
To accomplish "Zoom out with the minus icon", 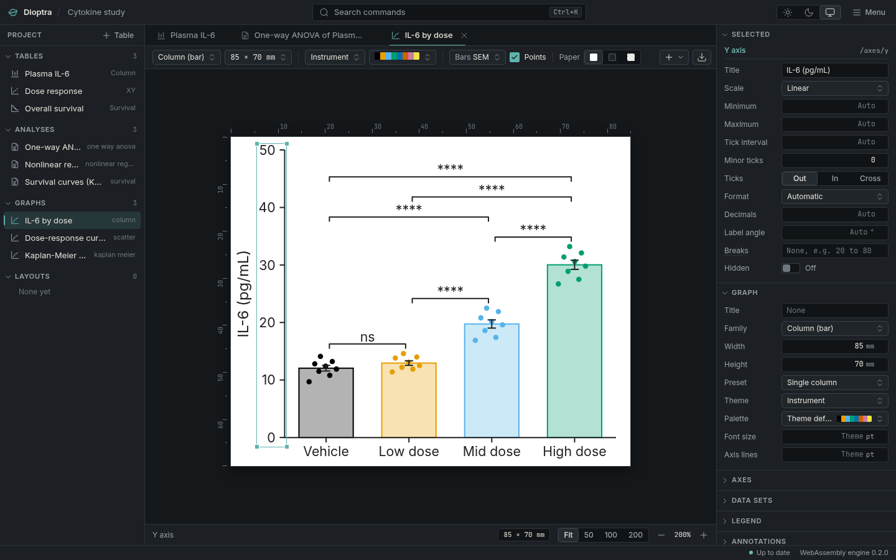I will point(661,535).
